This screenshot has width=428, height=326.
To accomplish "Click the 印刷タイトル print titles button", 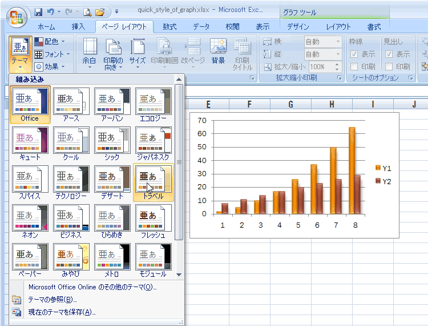I will point(243,54).
